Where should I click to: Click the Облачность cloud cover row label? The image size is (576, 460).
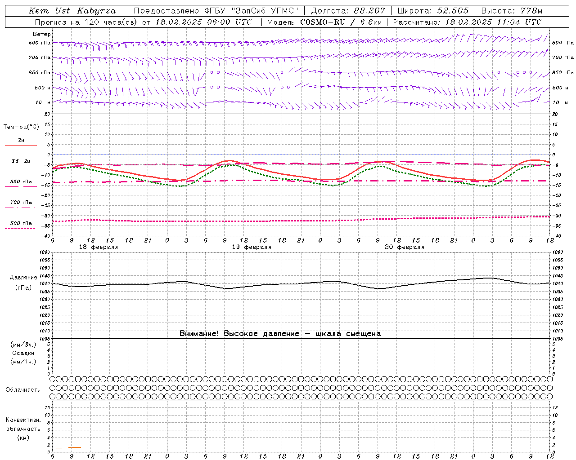click(x=23, y=389)
